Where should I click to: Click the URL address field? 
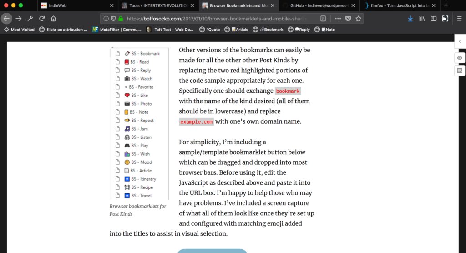point(217,19)
